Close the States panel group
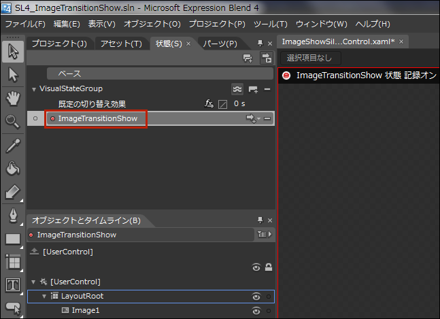This screenshot has width=440, height=319. 270,44
